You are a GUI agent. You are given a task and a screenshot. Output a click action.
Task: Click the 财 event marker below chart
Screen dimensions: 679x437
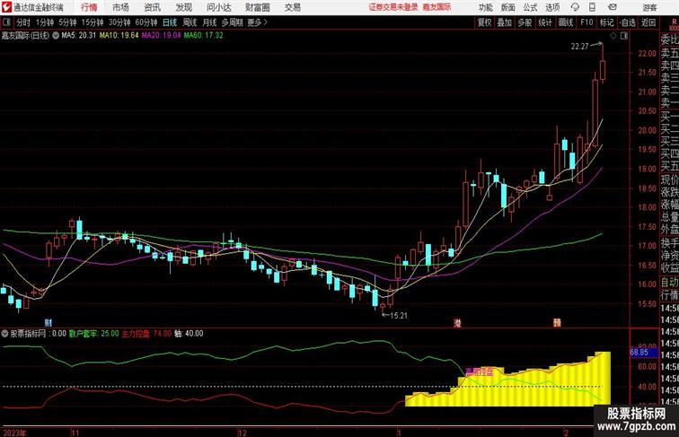pos(48,323)
